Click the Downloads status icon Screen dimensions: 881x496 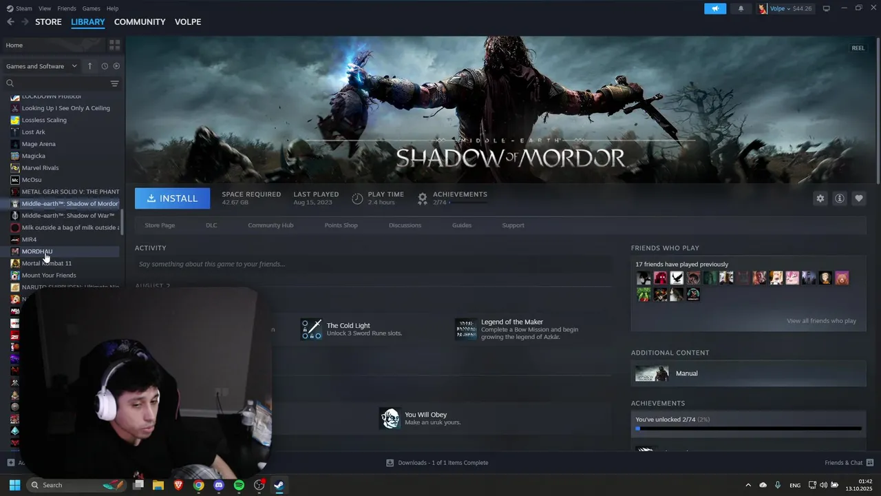tap(390, 463)
